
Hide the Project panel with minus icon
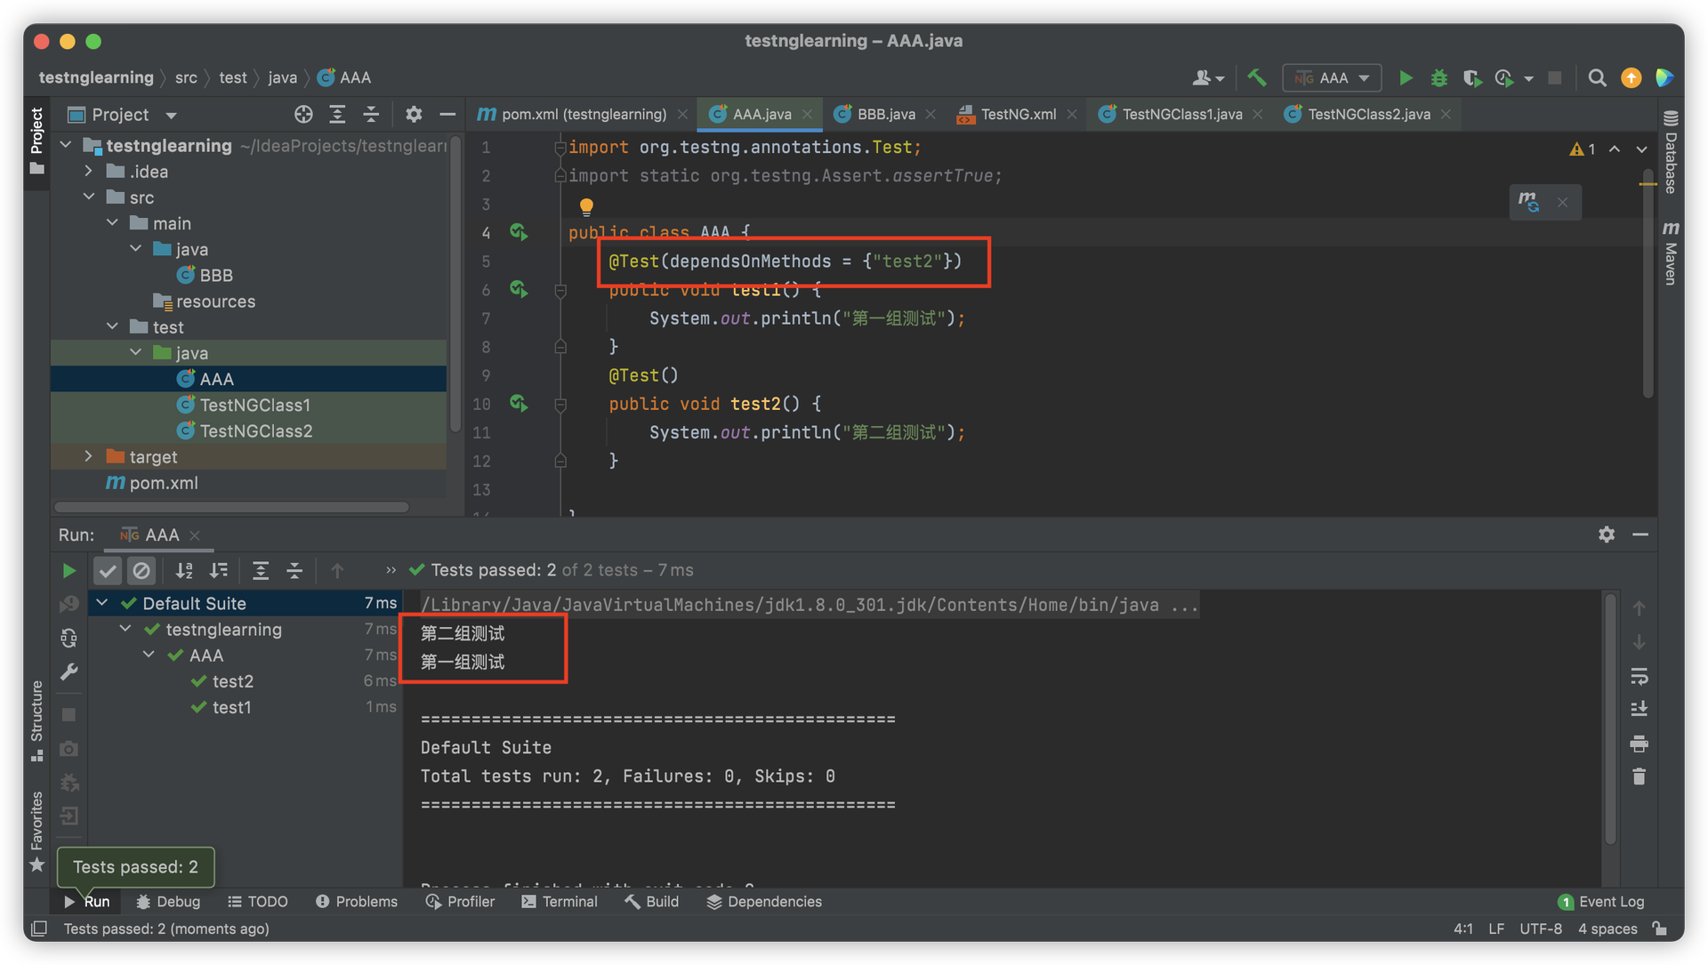tap(447, 115)
